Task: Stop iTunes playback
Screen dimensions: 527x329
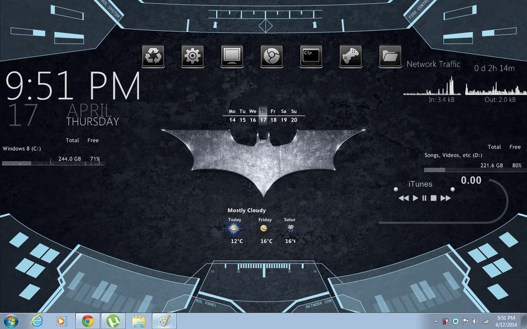Action: (x=433, y=198)
